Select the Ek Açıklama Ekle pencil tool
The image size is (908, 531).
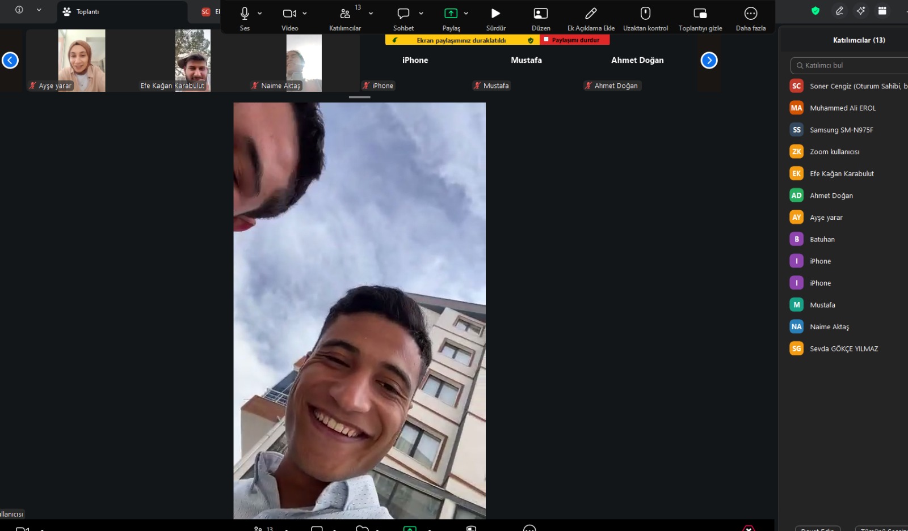point(591,14)
